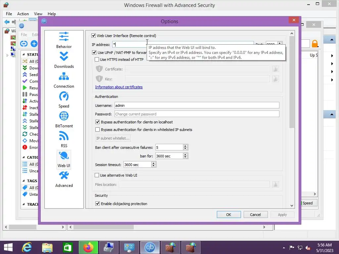The width and height of the screenshot is (339, 254).
Task: Cancel the Options dialog
Action: tap(255, 214)
